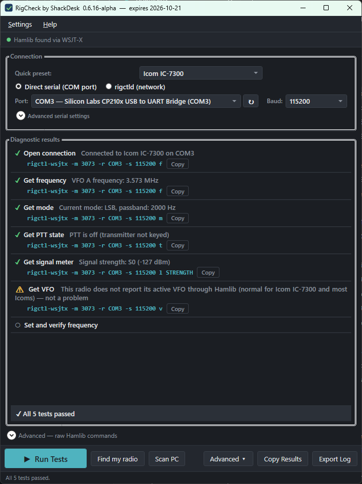
Task: Copy the Get PTT state rigctl command
Action: point(177,245)
